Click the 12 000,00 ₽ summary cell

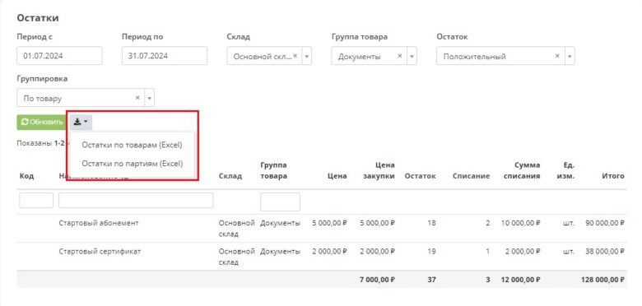(x=520, y=280)
